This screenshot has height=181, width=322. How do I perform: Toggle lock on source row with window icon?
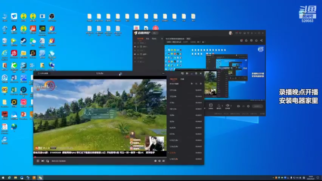point(138,47)
